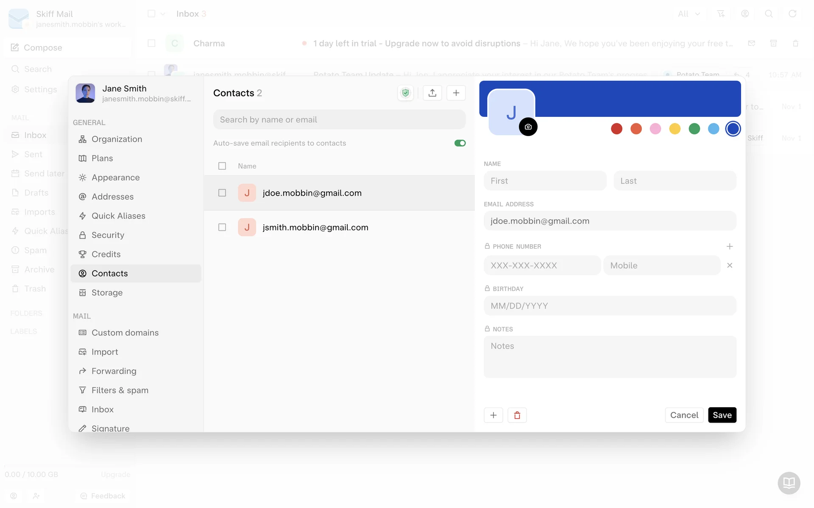Image resolution: width=814 pixels, height=508 pixels.
Task: Click the search by name or email field
Action: pyautogui.click(x=339, y=120)
